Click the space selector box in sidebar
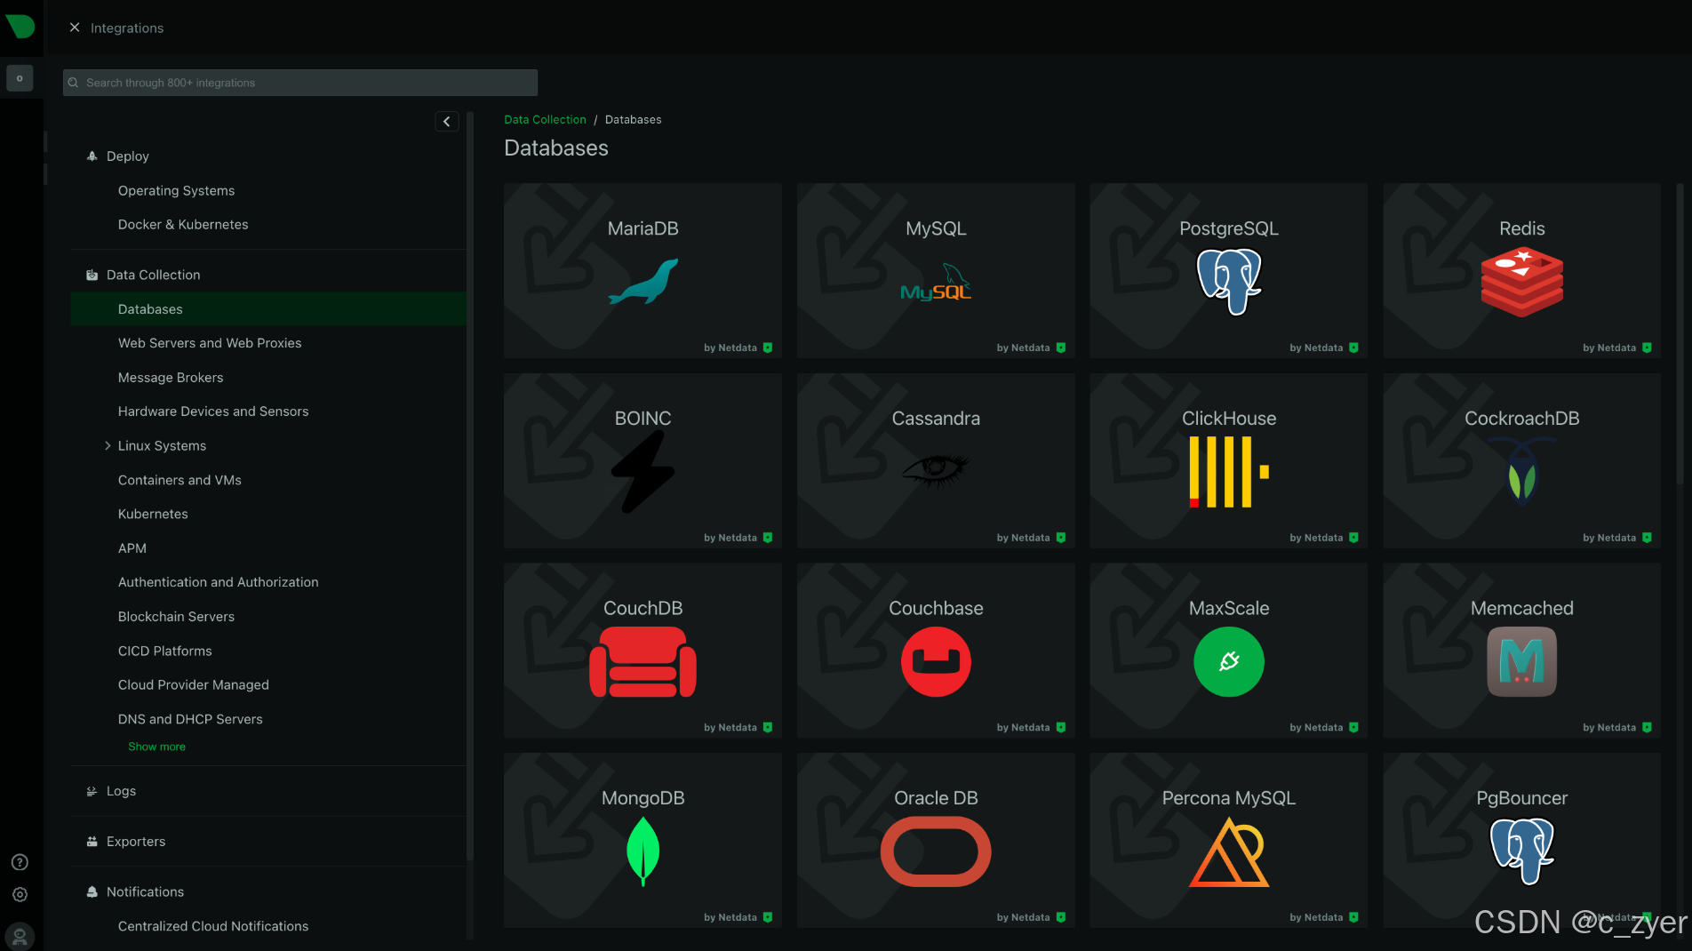 tap(20, 78)
